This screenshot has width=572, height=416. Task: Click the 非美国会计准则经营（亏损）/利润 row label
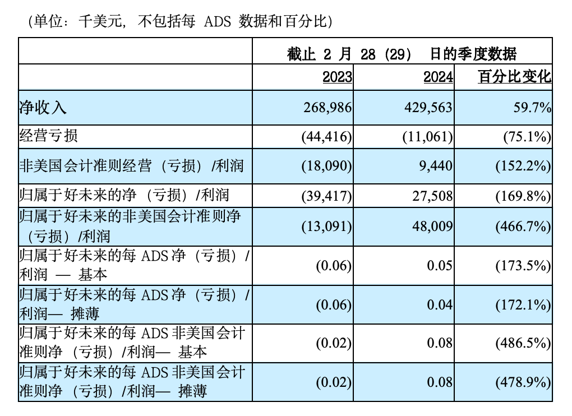click(131, 165)
